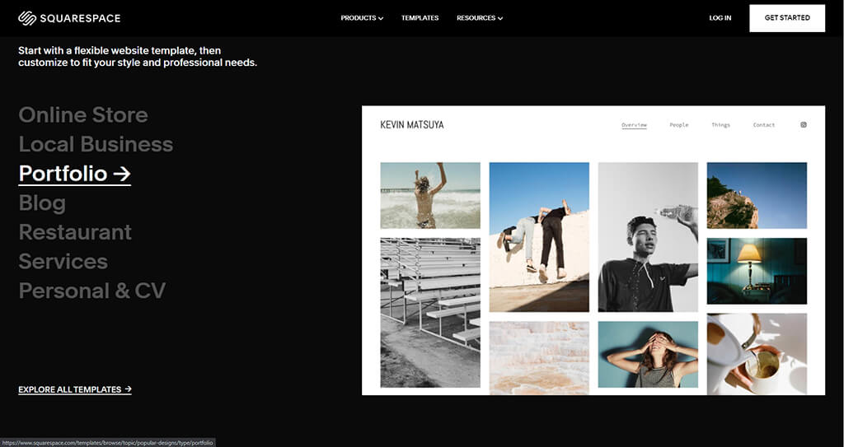Open the beach wave jumping photo

coord(430,196)
